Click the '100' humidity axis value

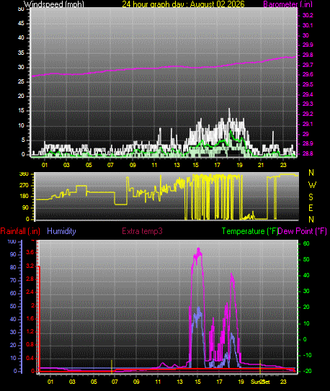point(12,241)
